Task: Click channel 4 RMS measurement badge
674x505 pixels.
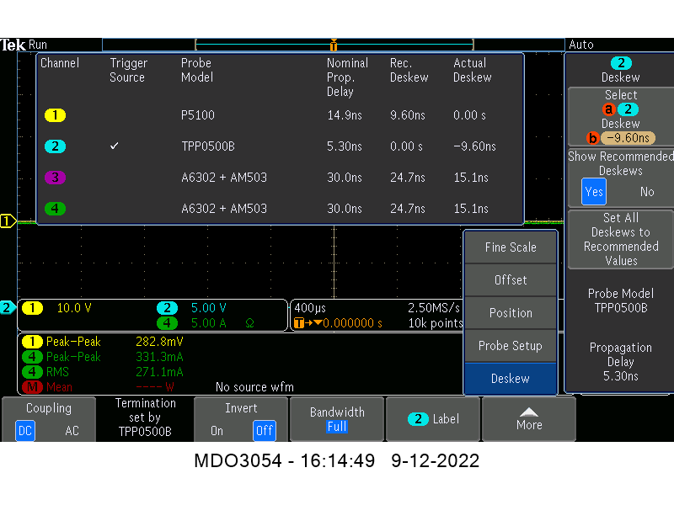Action: point(32,372)
